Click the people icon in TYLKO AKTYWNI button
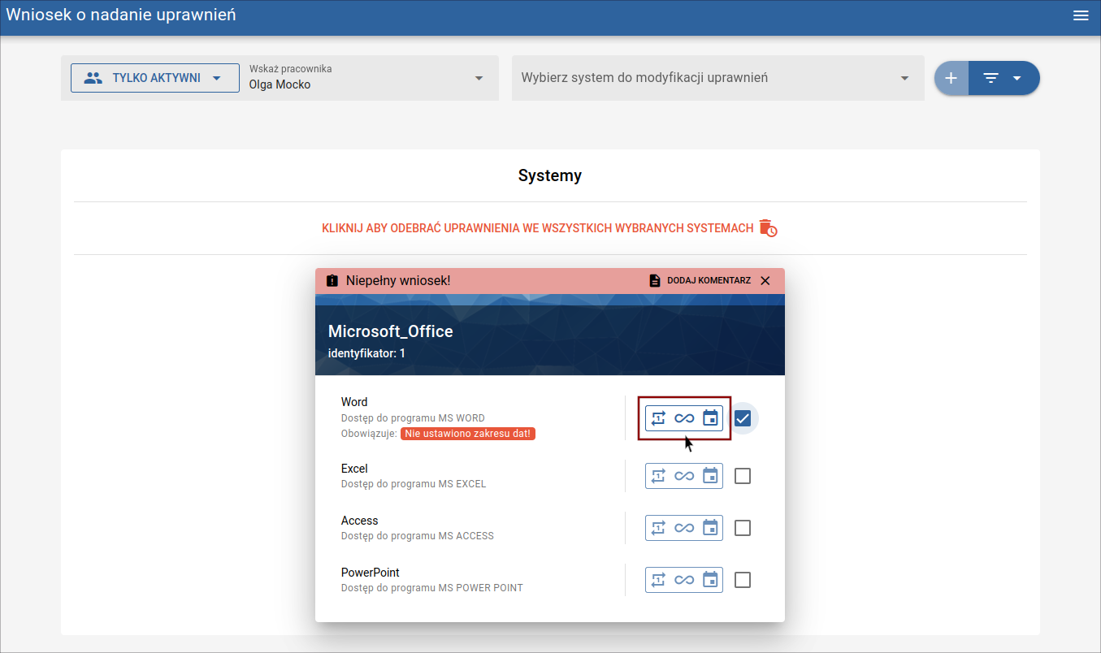Viewport: 1101px width, 653px height. click(x=93, y=78)
